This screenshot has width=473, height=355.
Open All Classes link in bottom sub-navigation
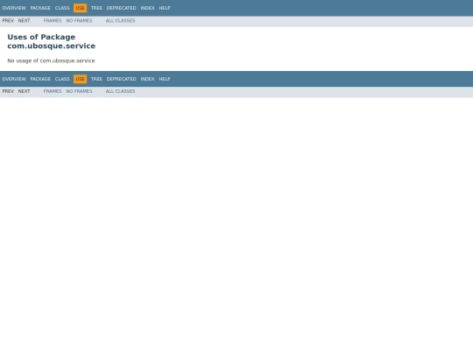(x=120, y=91)
